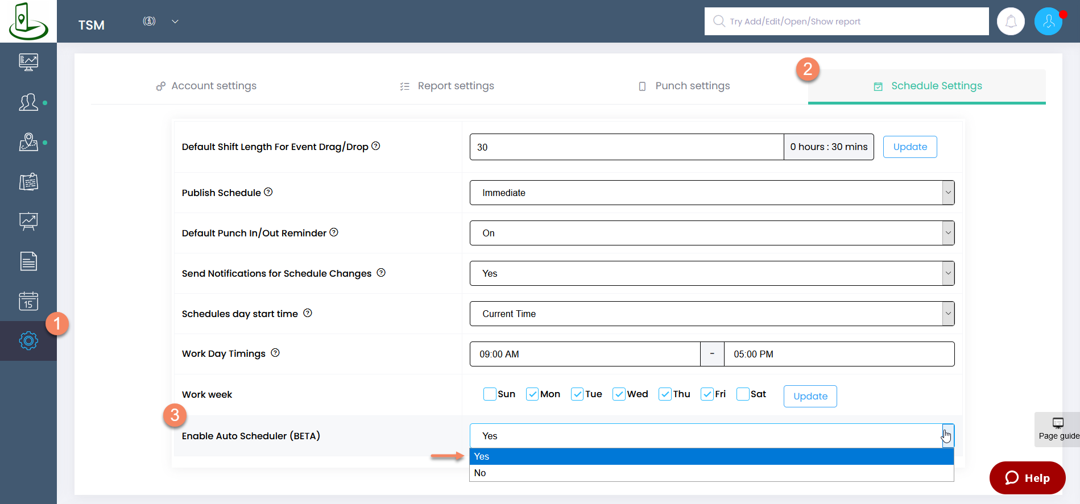Switch to Account settings tab
1080x504 pixels.
206,86
